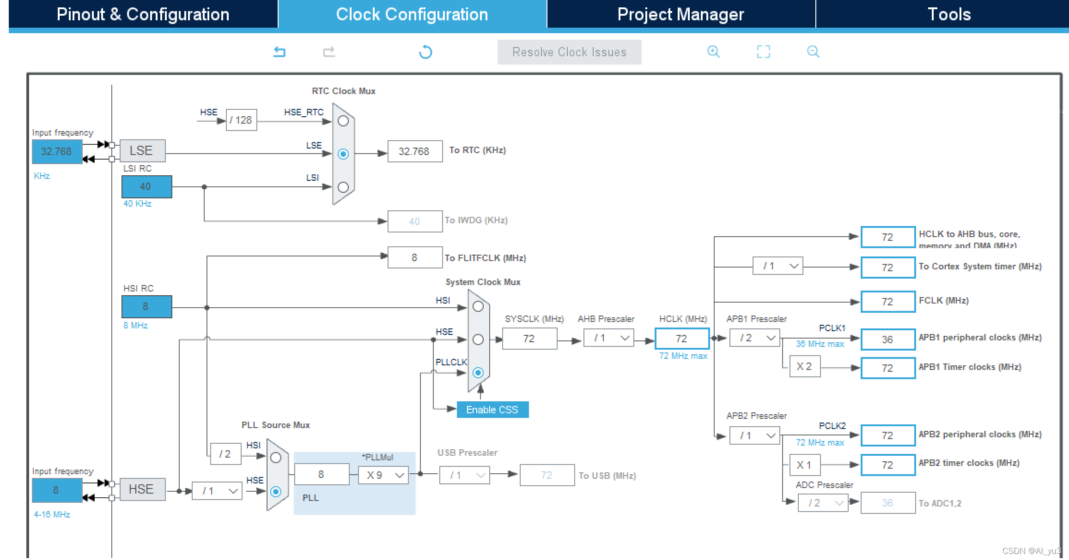Select HSI in PLL Source Mux

(276, 458)
